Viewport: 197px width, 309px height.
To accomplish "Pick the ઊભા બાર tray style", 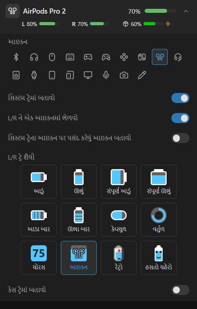I will (79, 220).
